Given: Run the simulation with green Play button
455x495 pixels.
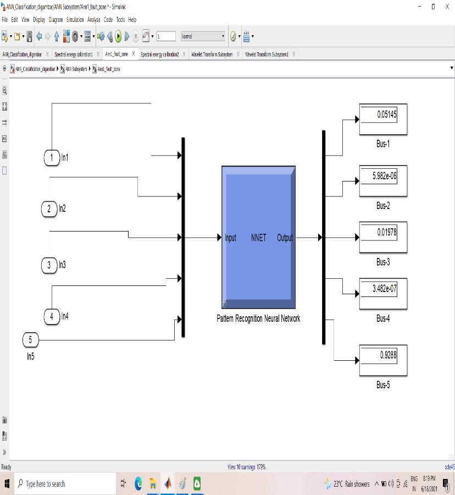Looking at the screenshot, I should [x=118, y=37].
